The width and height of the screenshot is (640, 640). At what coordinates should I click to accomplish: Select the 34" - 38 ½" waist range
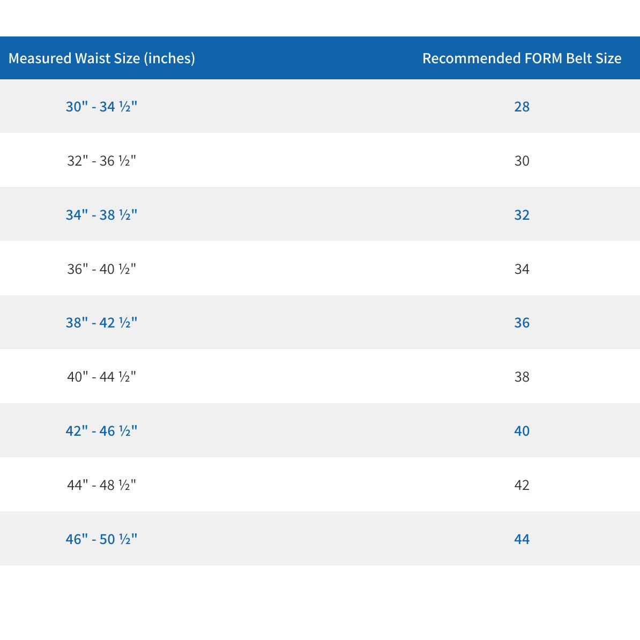(102, 215)
